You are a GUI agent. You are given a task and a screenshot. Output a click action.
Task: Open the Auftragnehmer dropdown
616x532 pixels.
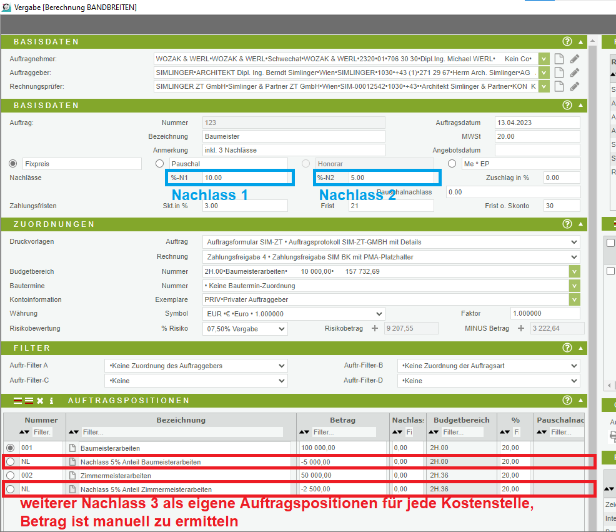pyautogui.click(x=544, y=59)
